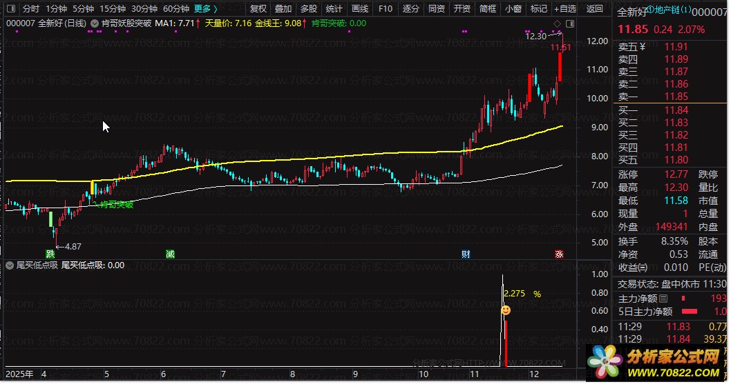Click the 返回 button

tap(594, 9)
